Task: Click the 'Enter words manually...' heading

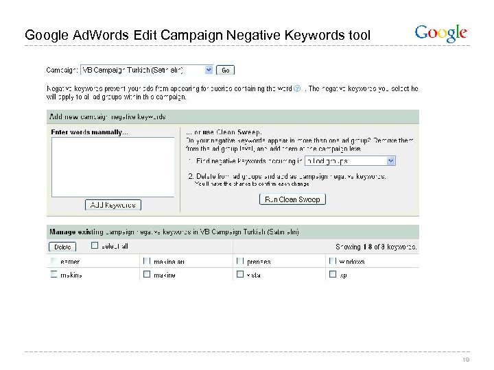Action: point(89,132)
